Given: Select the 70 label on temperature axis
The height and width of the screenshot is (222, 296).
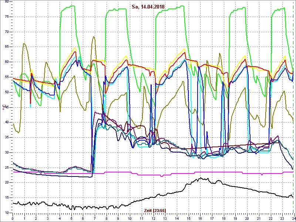Looking at the screenshot, I should click(6, 32).
